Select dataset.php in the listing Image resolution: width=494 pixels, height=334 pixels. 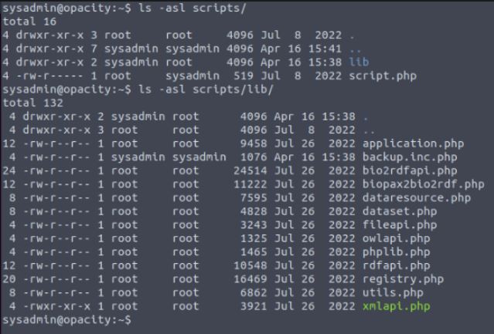pyautogui.click(x=400, y=211)
